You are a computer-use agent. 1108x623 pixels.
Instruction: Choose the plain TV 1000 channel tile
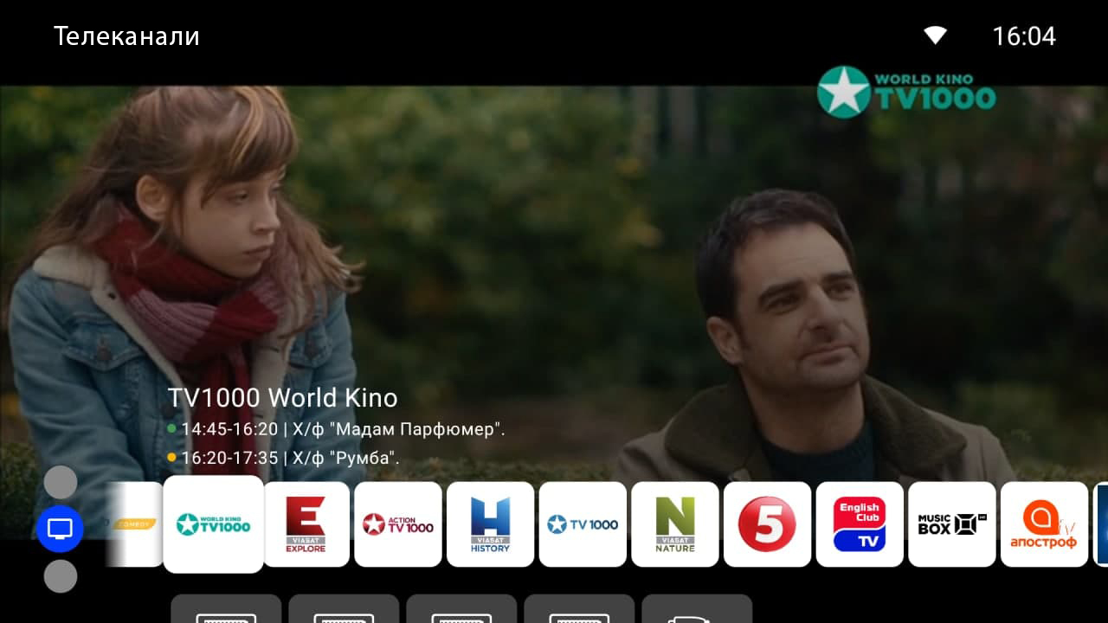583,524
